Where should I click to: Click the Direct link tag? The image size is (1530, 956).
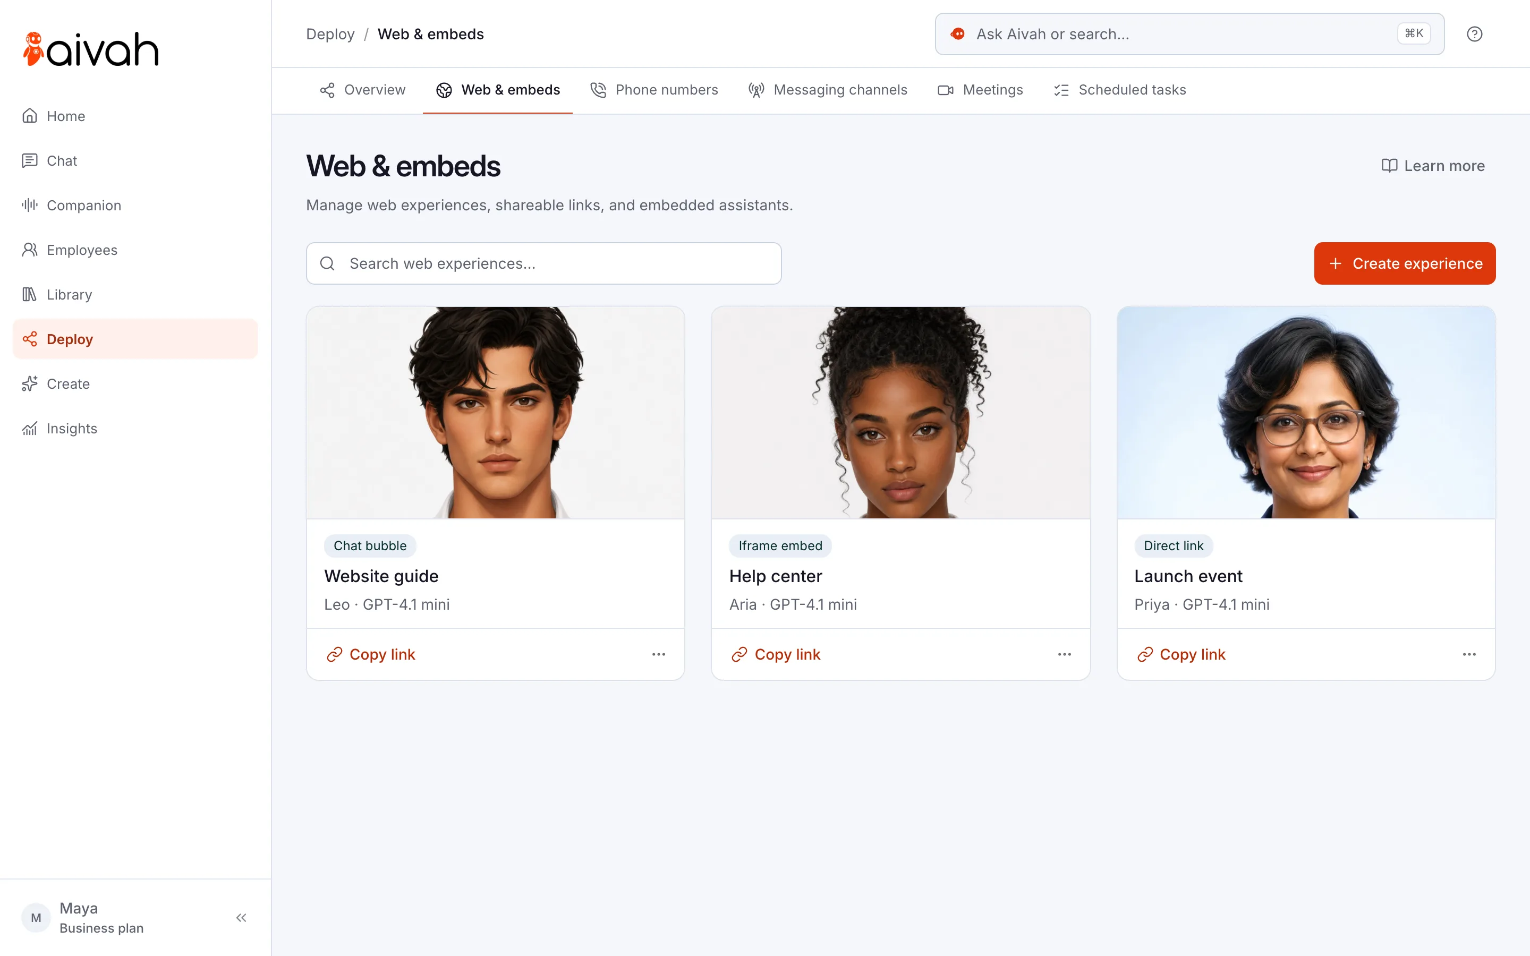(1174, 545)
